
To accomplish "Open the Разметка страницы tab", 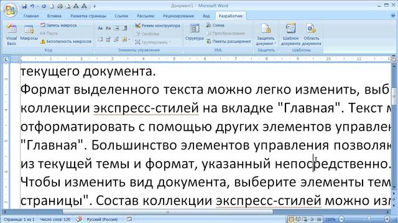I will point(88,16).
